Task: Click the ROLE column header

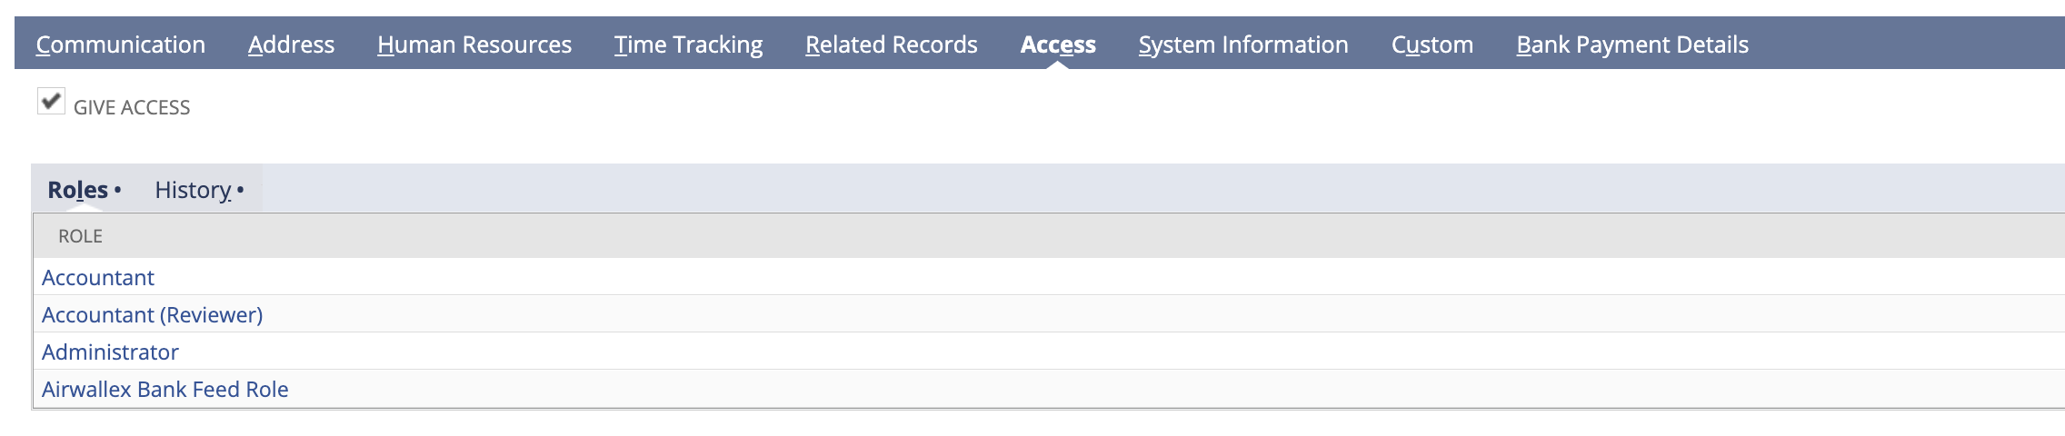Action: tap(80, 236)
